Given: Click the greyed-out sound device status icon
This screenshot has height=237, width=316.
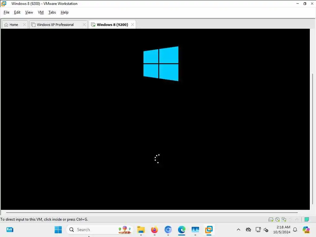Looking at the screenshot, I should (290, 219).
